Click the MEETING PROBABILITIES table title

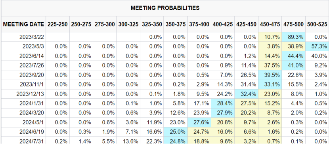pyautogui.click(x=165, y=8)
